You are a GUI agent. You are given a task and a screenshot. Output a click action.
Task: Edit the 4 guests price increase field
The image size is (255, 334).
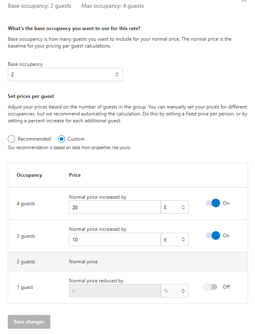click(115, 207)
